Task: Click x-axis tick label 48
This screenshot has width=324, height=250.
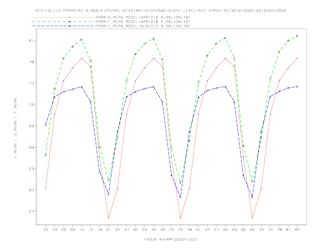Action: pos(189,230)
